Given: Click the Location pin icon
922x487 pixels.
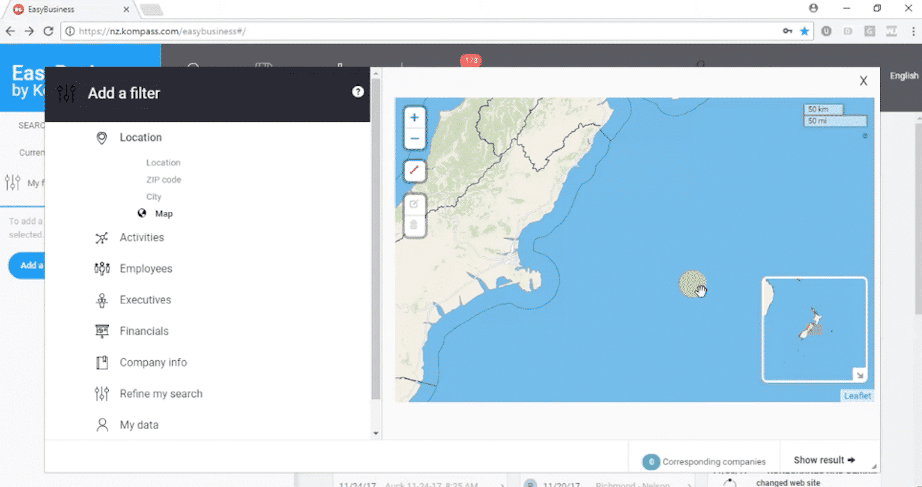Looking at the screenshot, I should (x=102, y=138).
